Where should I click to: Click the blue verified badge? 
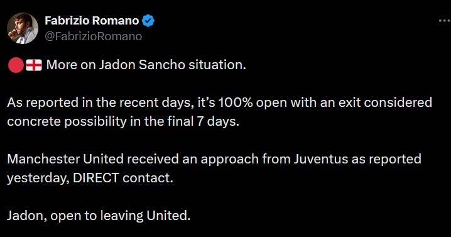pyautogui.click(x=148, y=21)
